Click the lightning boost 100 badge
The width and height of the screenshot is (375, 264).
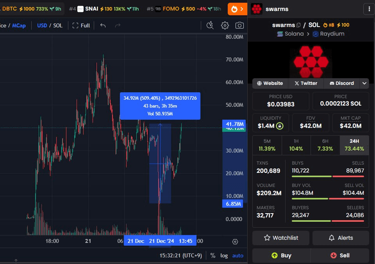pyautogui.click(x=343, y=25)
